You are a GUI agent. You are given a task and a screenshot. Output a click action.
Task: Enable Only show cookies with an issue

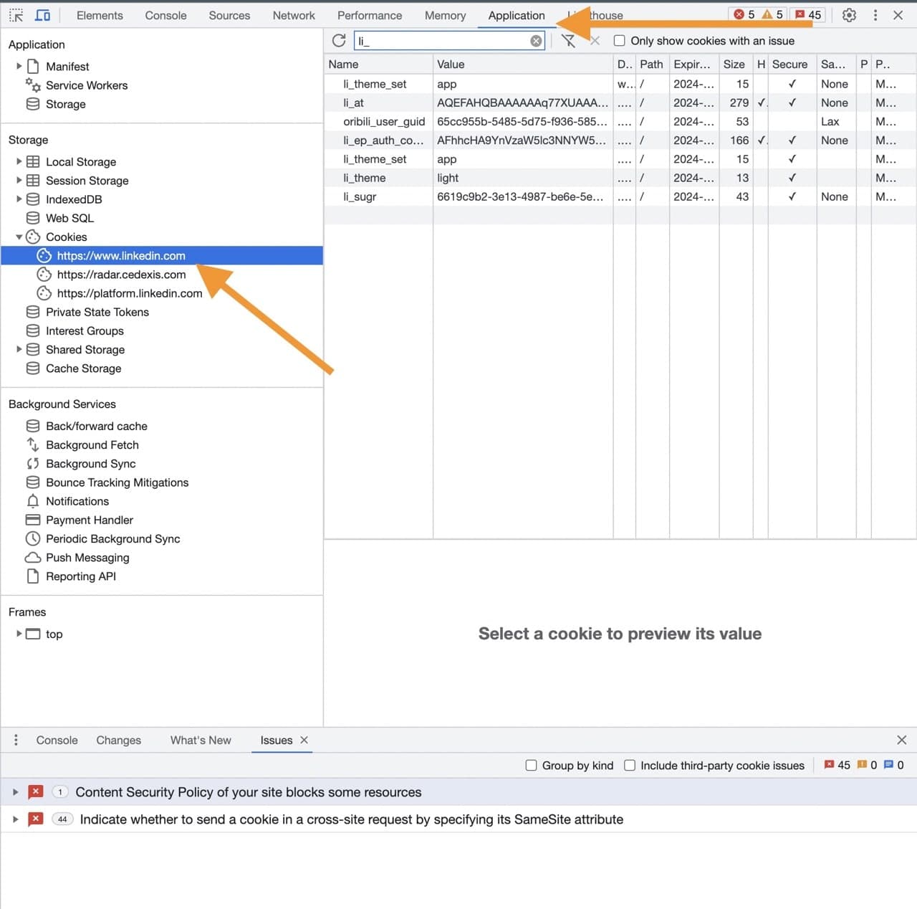pos(620,41)
